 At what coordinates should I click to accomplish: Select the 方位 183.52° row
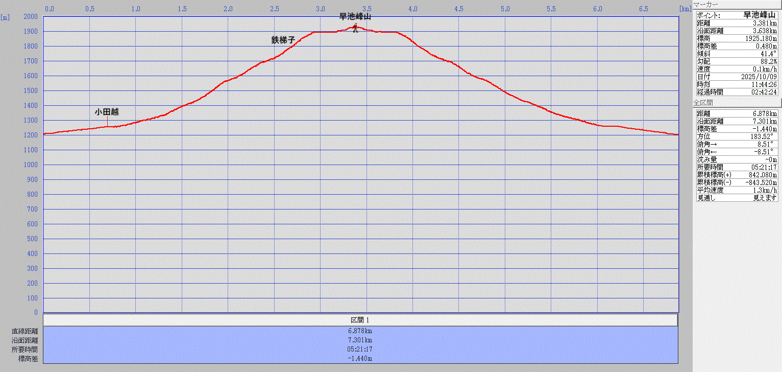(x=737, y=136)
